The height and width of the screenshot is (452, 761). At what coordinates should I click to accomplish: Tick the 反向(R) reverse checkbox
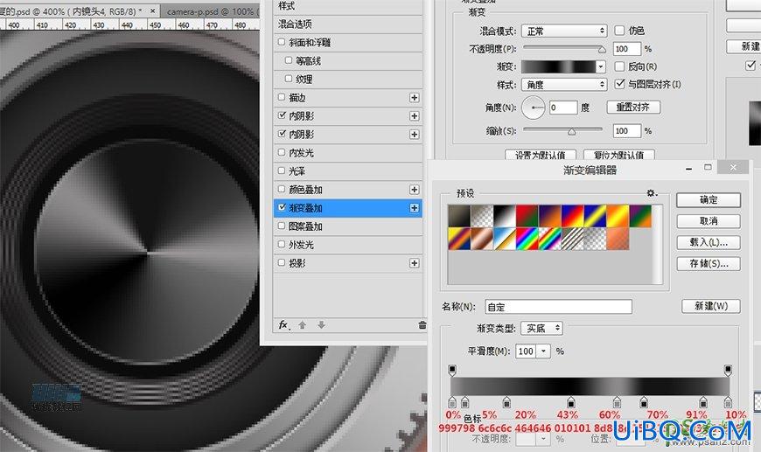coord(619,66)
